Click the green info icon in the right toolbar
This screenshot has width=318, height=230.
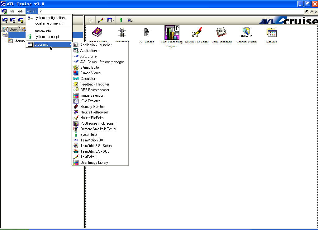121,20
